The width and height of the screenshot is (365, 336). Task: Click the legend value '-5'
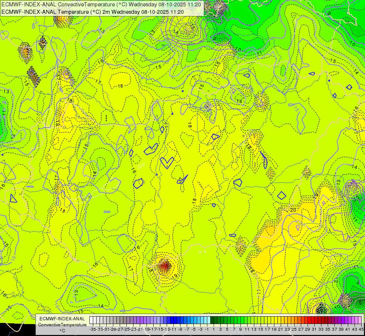[x=193, y=329]
